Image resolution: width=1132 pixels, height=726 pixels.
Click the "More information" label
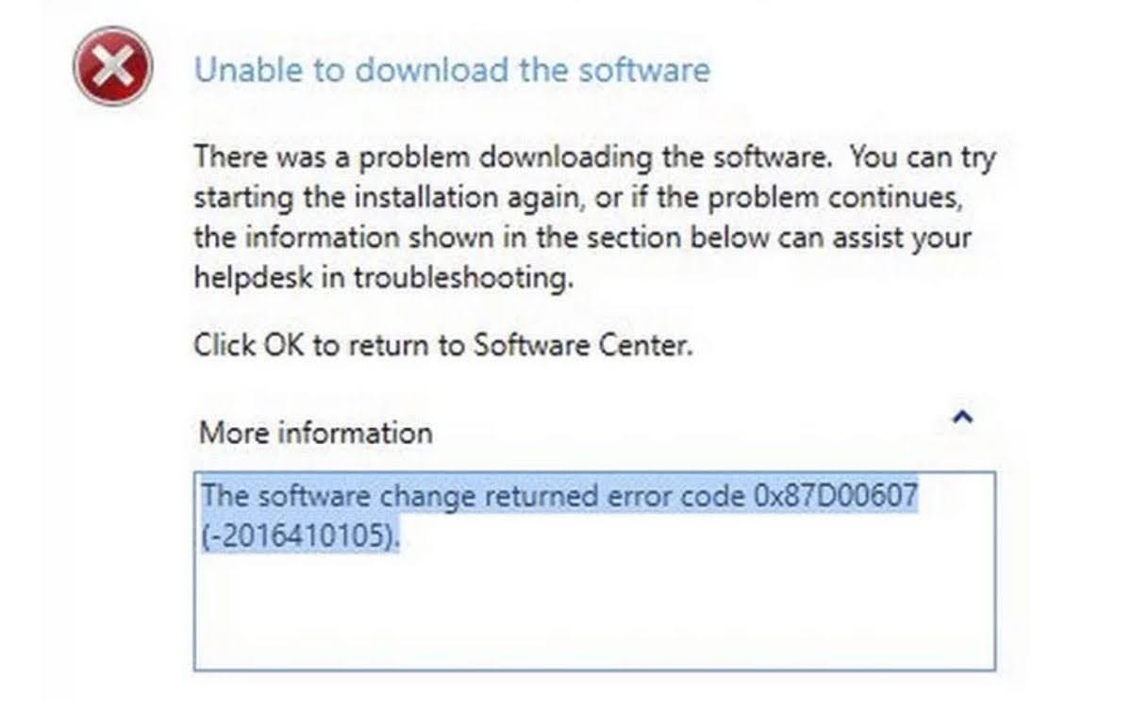pos(316,433)
